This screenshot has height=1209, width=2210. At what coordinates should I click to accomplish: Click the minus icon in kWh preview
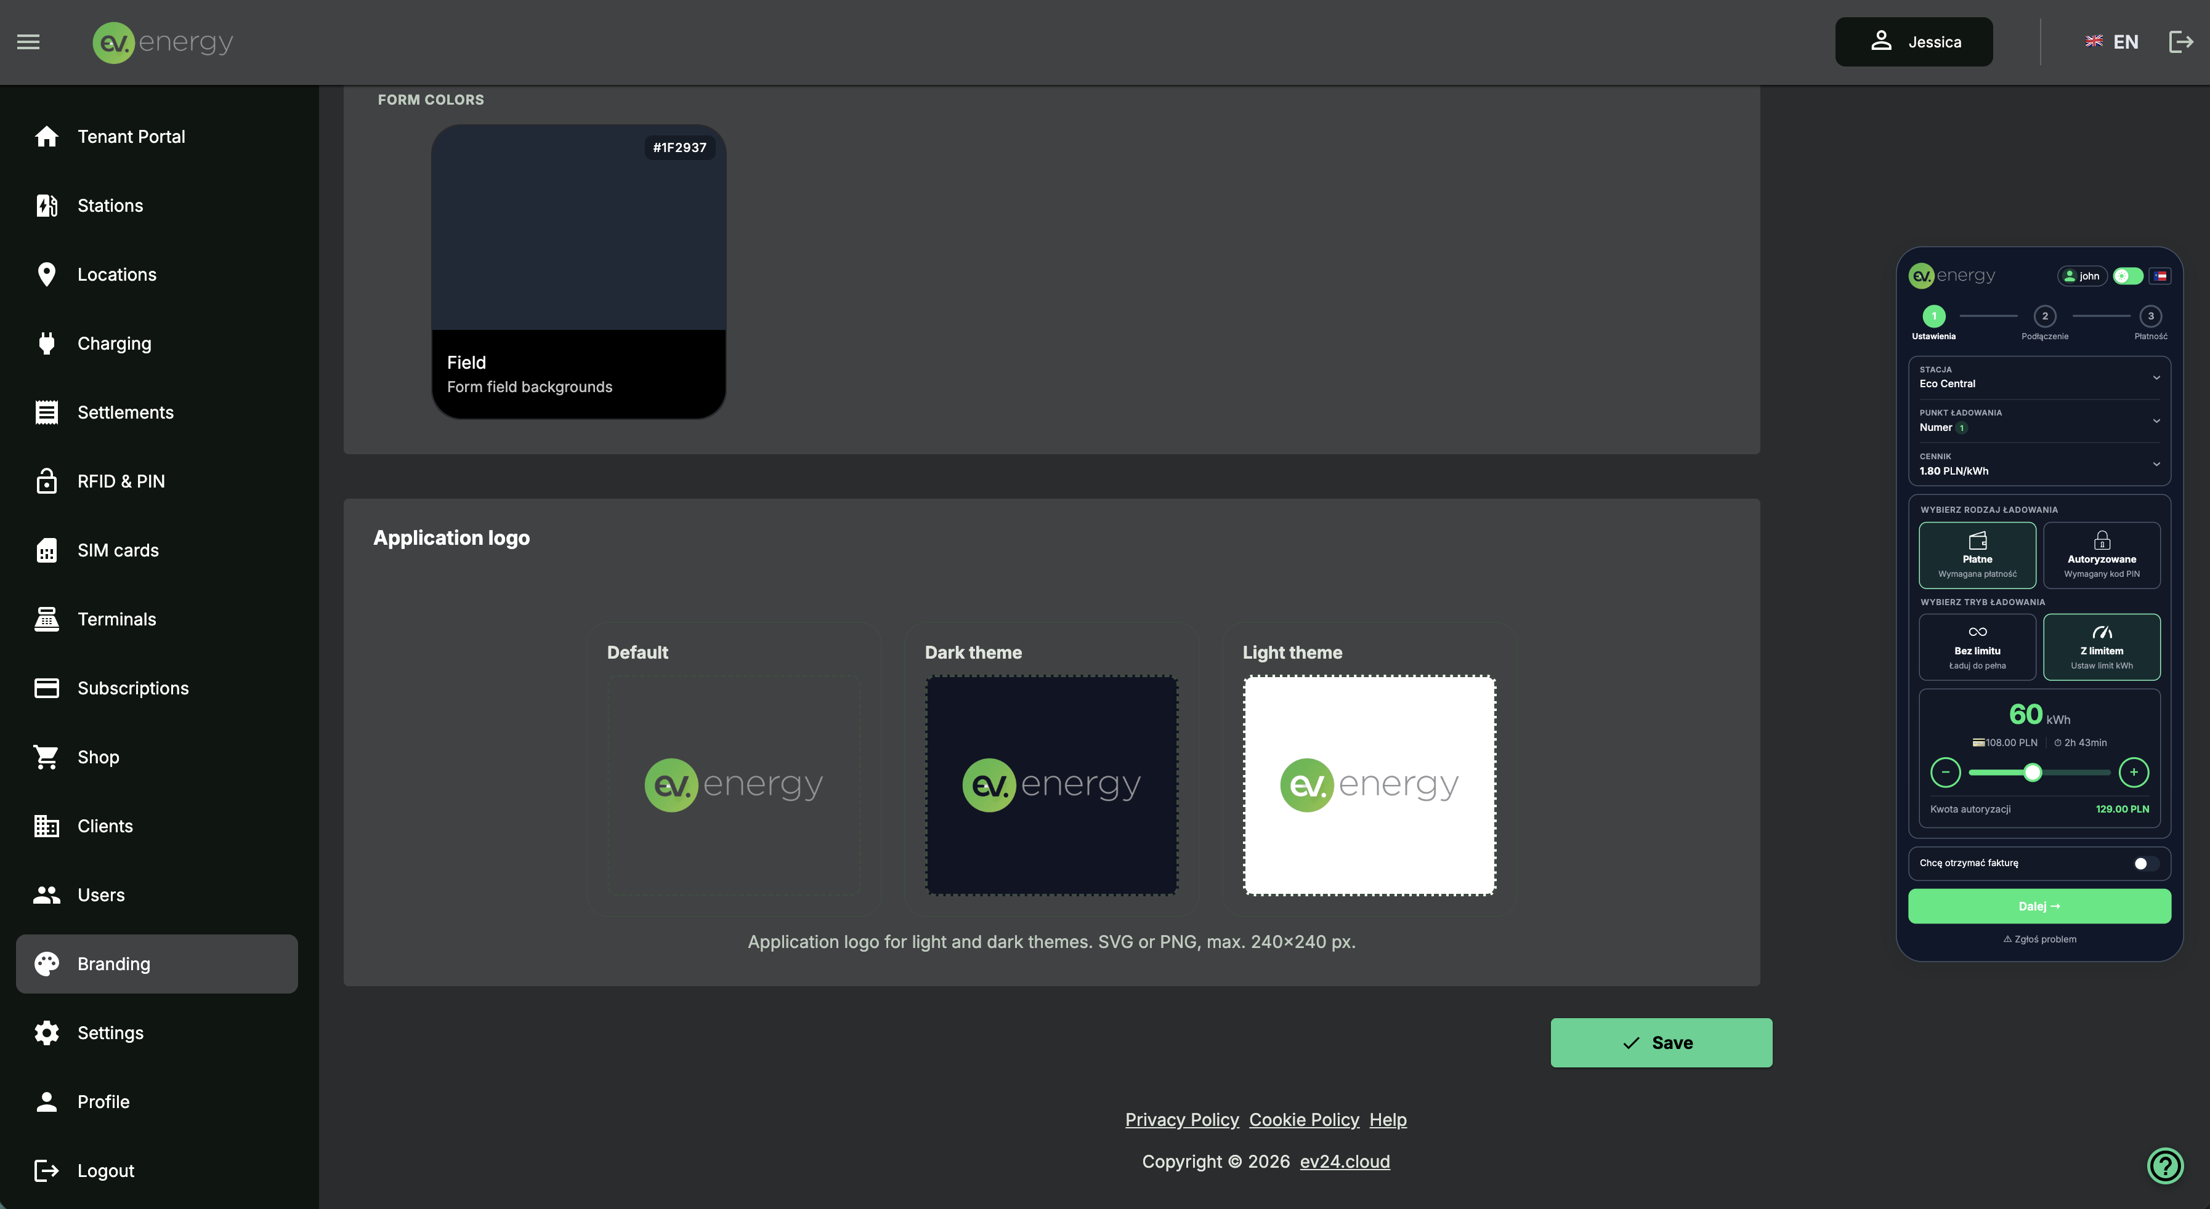(x=1945, y=773)
